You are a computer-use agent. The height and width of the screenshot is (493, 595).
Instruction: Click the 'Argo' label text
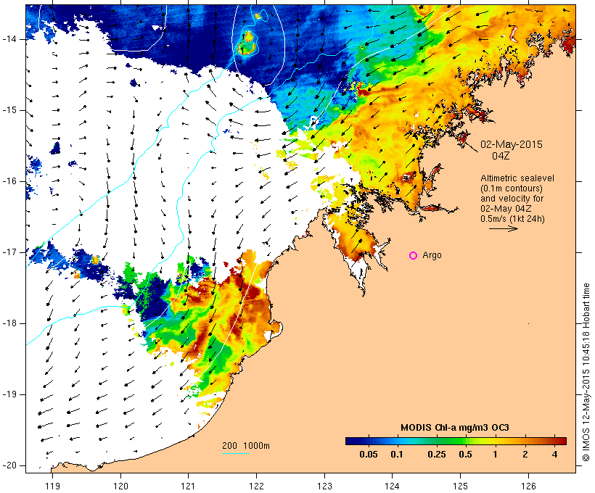432,255
